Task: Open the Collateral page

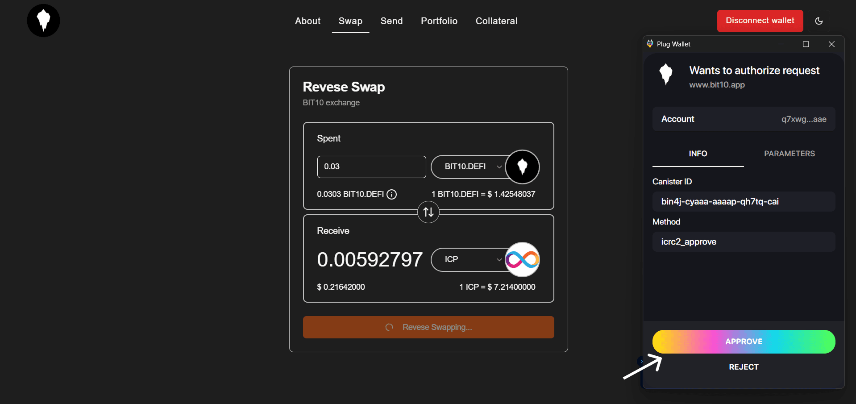Action: (496, 21)
